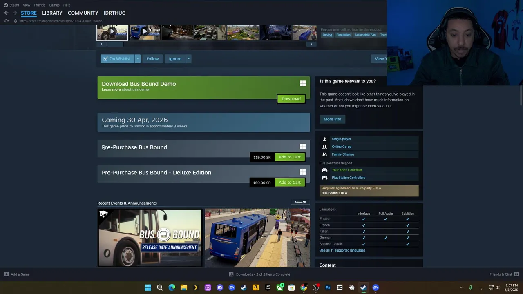Viewport: 523px width, 294px height.
Task: Open the Steam menu in the menu bar
Action: [11, 5]
